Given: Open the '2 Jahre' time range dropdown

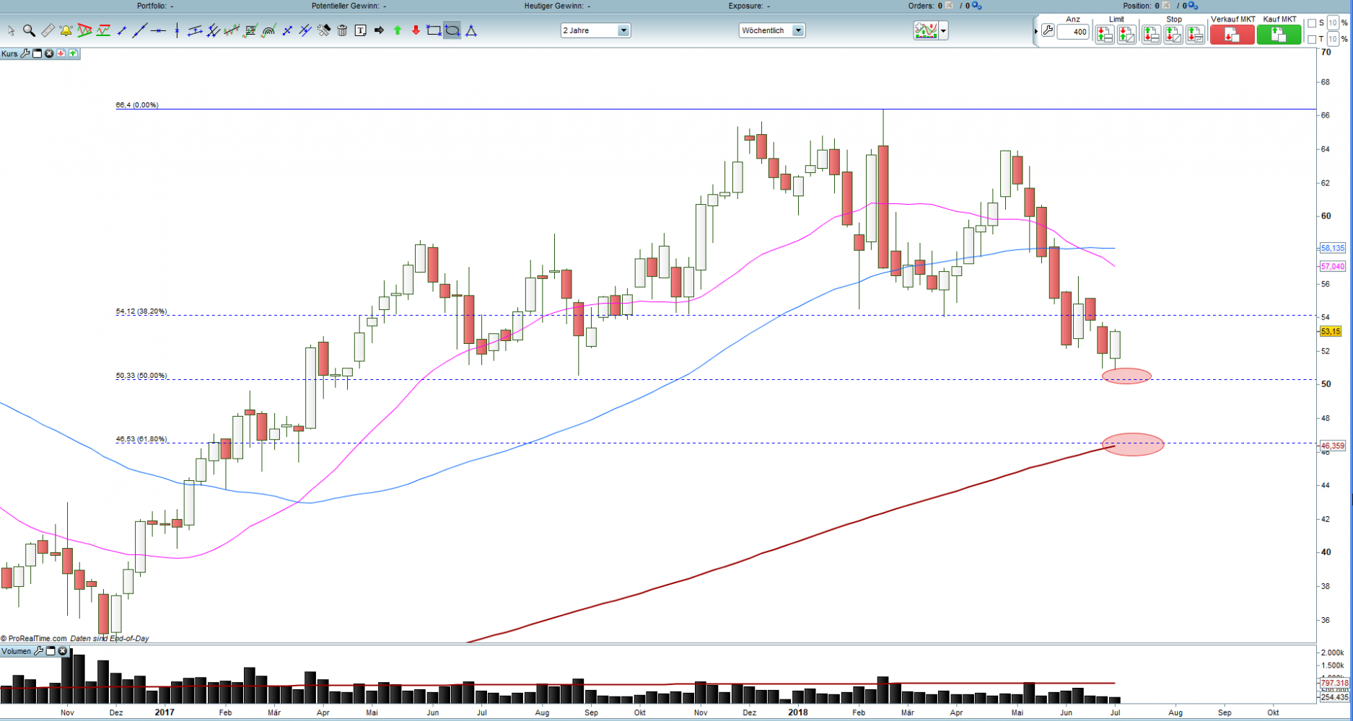Looking at the screenshot, I should pos(623,30).
